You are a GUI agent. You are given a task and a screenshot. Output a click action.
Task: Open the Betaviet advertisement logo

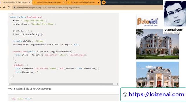[148, 22]
